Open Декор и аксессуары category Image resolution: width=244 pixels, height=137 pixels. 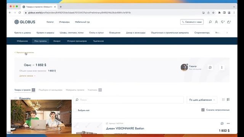point(136,33)
